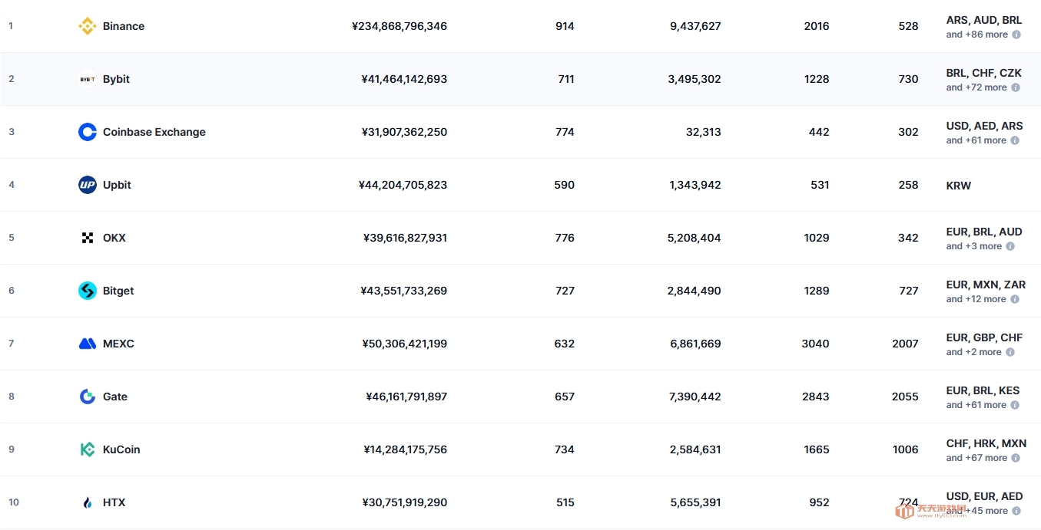Click the KuCoin logo icon

click(x=88, y=449)
